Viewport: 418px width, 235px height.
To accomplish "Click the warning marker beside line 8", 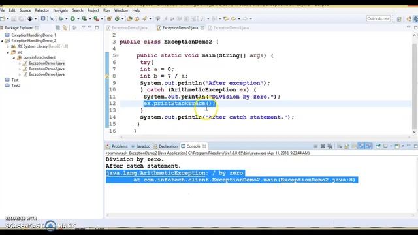I will tap(107, 76).
